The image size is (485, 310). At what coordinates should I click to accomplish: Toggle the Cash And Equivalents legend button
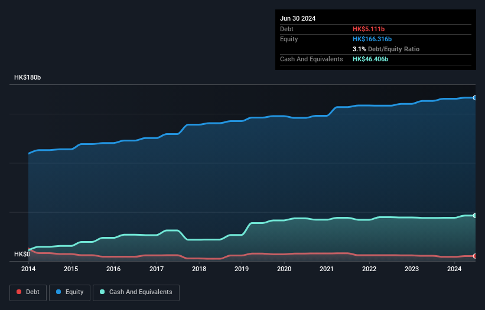[x=136, y=292]
